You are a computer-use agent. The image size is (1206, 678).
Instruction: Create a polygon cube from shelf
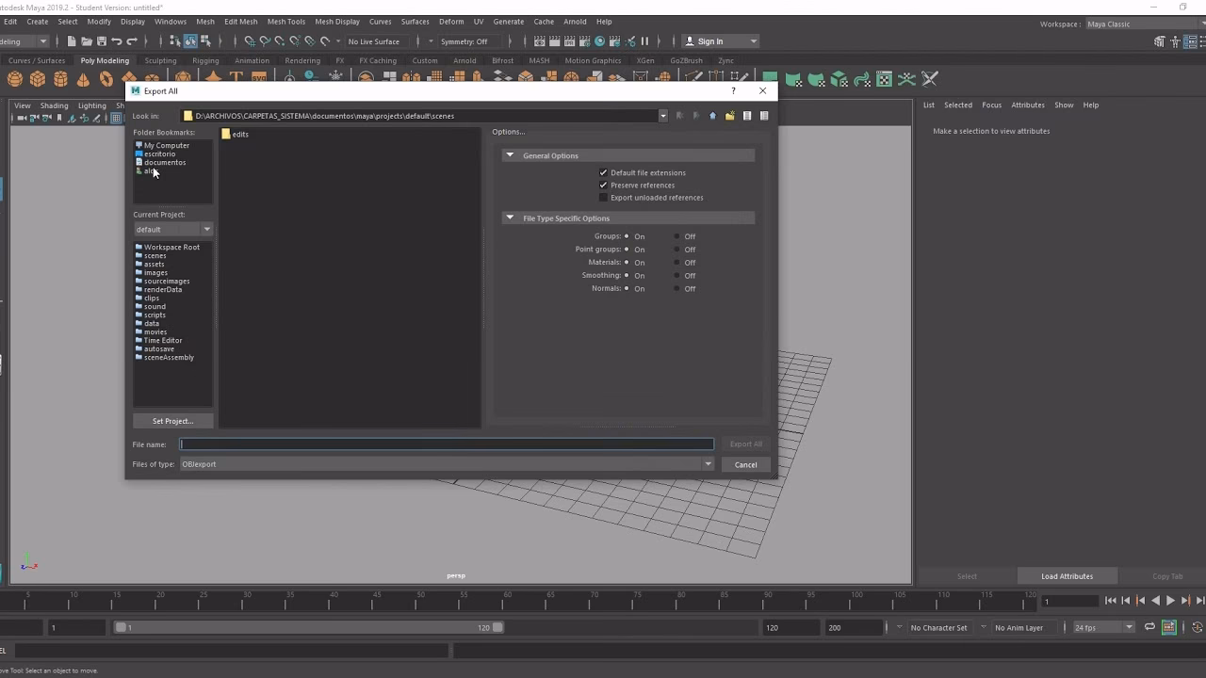(38, 79)
